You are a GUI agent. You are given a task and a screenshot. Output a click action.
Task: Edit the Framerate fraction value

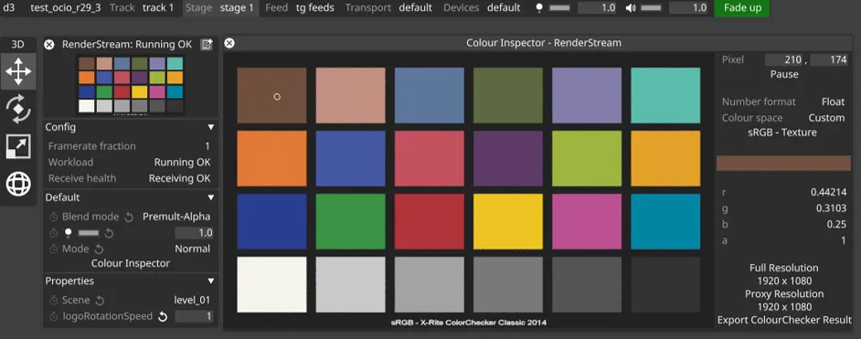point(207,146)
